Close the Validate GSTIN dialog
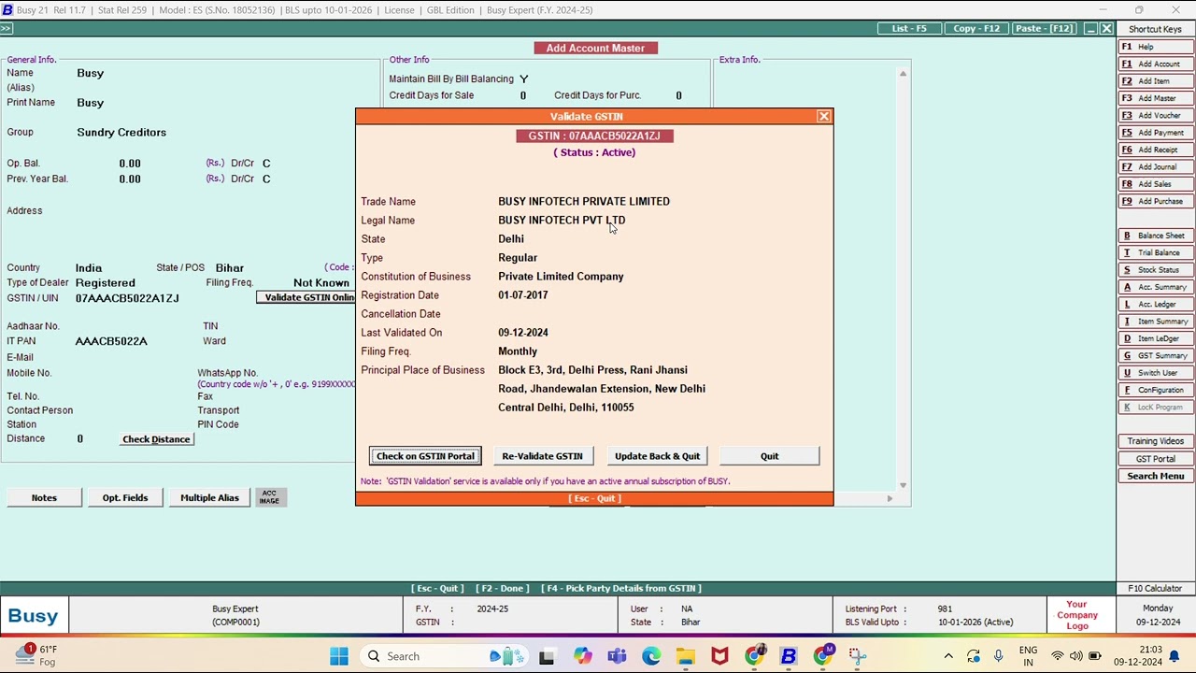1196x673 pixels. (x=823, y=117)
